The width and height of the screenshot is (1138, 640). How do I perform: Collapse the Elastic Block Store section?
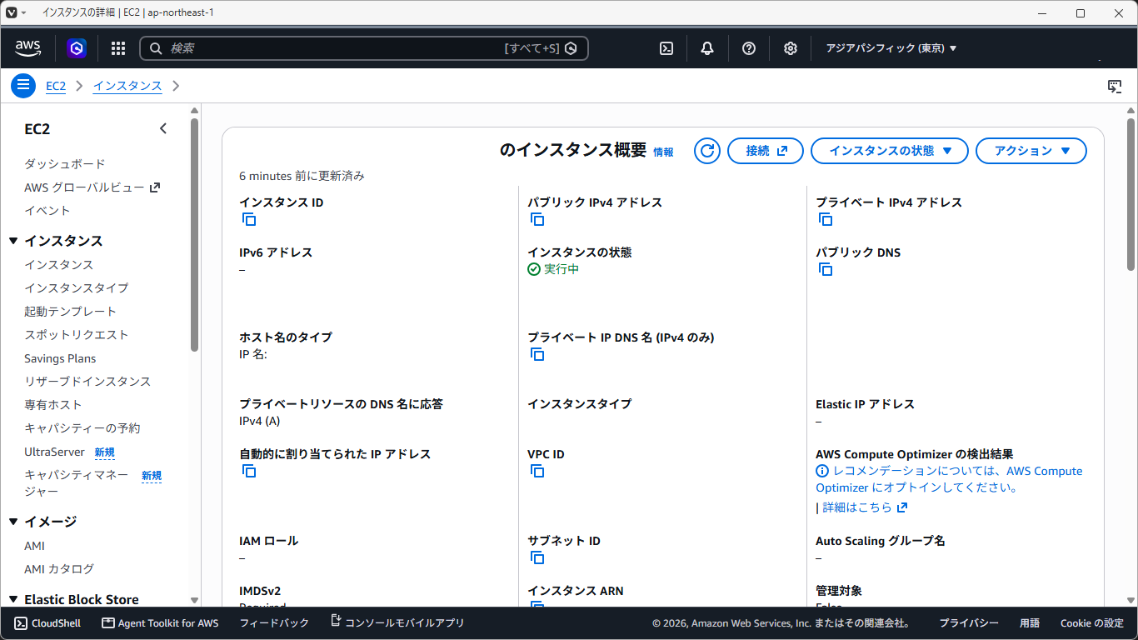pos(13,599)
